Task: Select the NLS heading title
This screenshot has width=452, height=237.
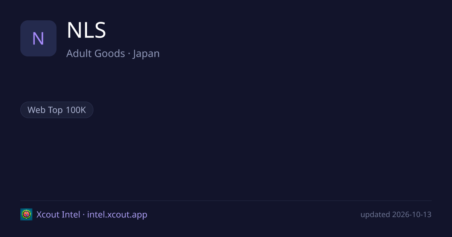Action: (x=86, y=30)
